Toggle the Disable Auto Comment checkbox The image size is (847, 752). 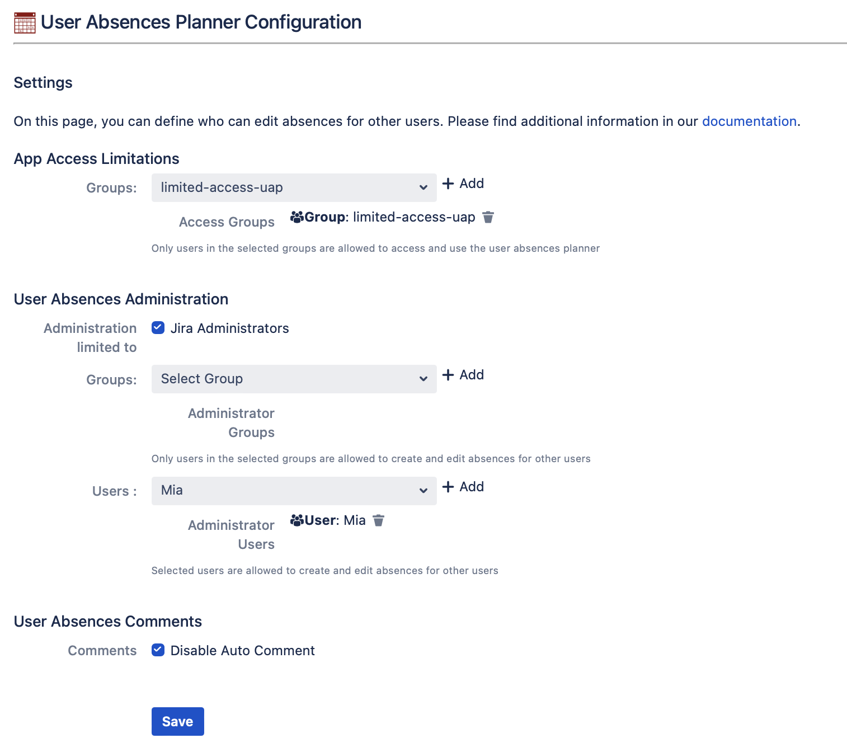[x=158, y=650]
